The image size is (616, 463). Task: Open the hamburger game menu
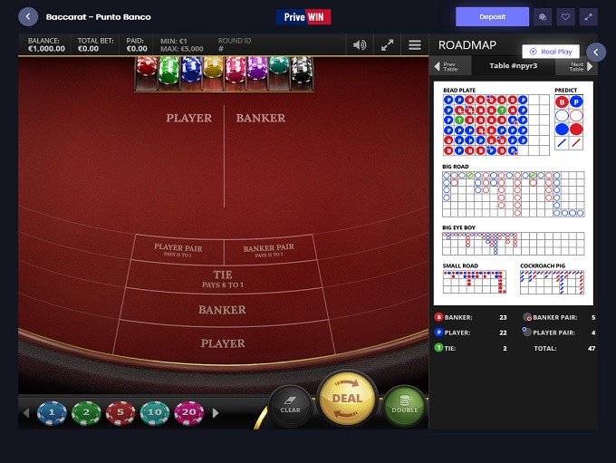(x=415, y=44)
